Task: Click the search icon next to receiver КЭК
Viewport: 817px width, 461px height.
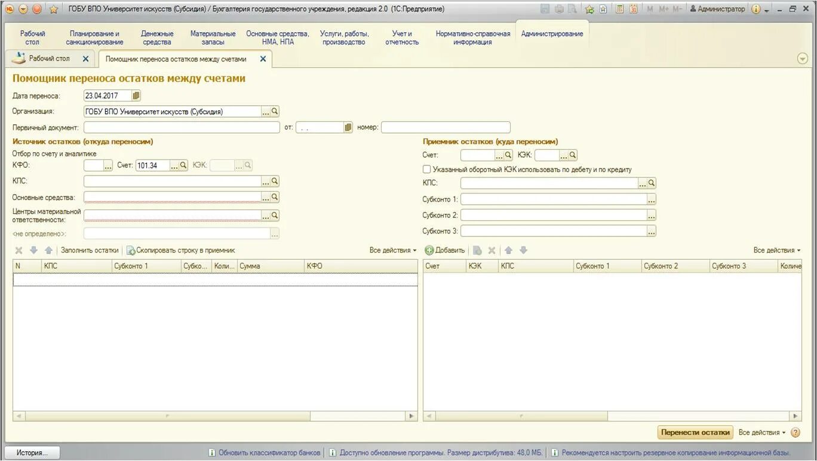Action: point(573,155)
